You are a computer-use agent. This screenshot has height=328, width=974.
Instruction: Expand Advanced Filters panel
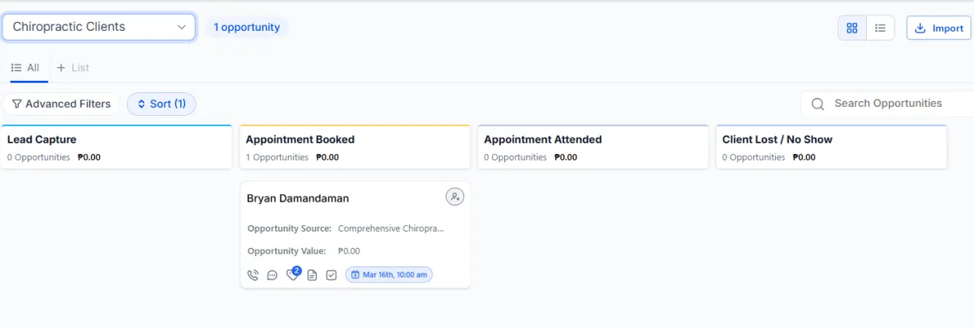[62, 104]
